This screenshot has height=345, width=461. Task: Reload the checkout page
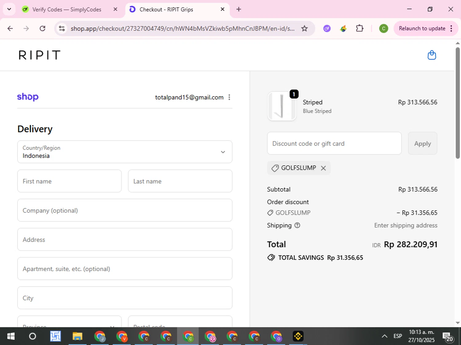pos(42,29)
